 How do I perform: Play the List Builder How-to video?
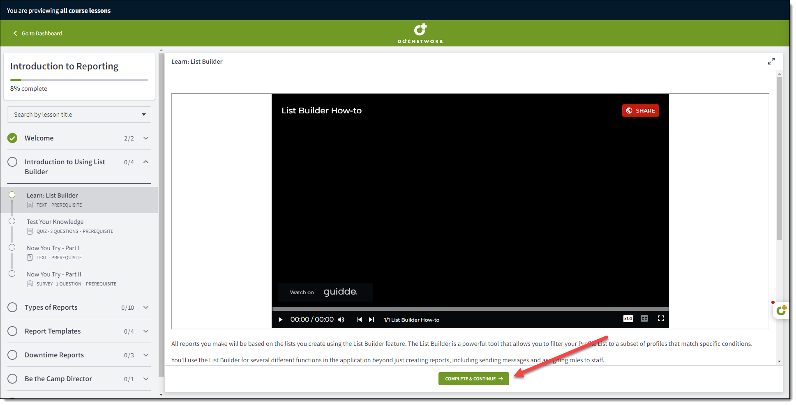(281, 320)
